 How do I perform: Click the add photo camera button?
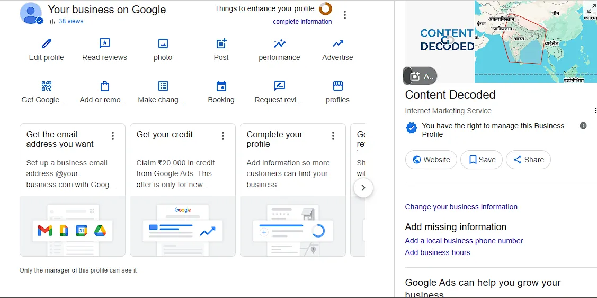point(420,76)
